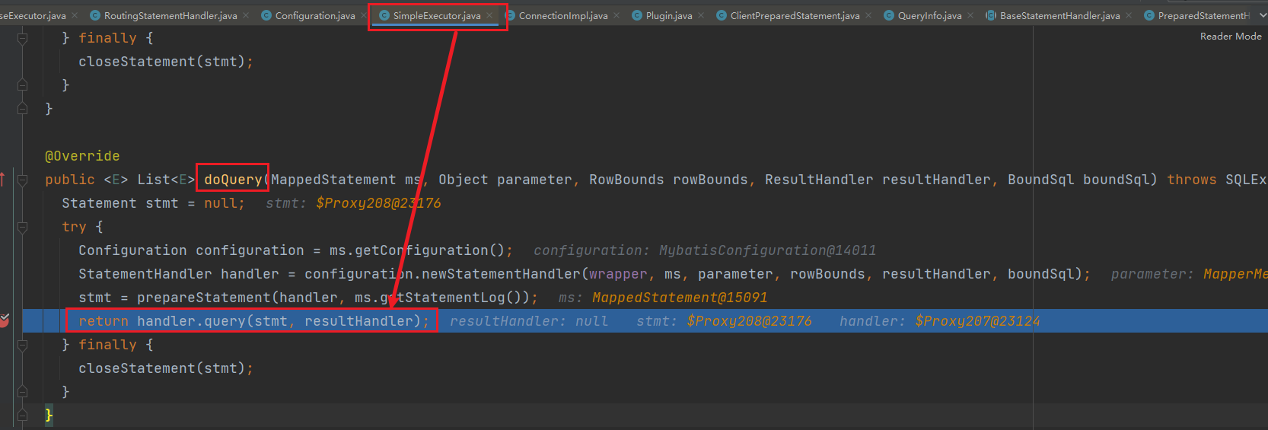The width and height of the screenshot is (1268, 430).
Task: Open the overriding method gutter arrow beside doQuery
Action: 2,180
